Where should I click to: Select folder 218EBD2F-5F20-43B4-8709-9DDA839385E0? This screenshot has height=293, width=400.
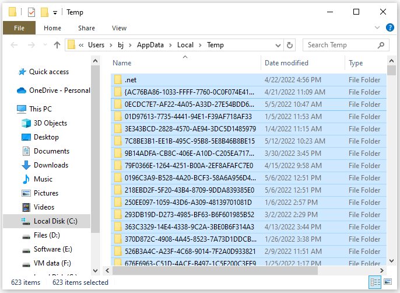248,190
